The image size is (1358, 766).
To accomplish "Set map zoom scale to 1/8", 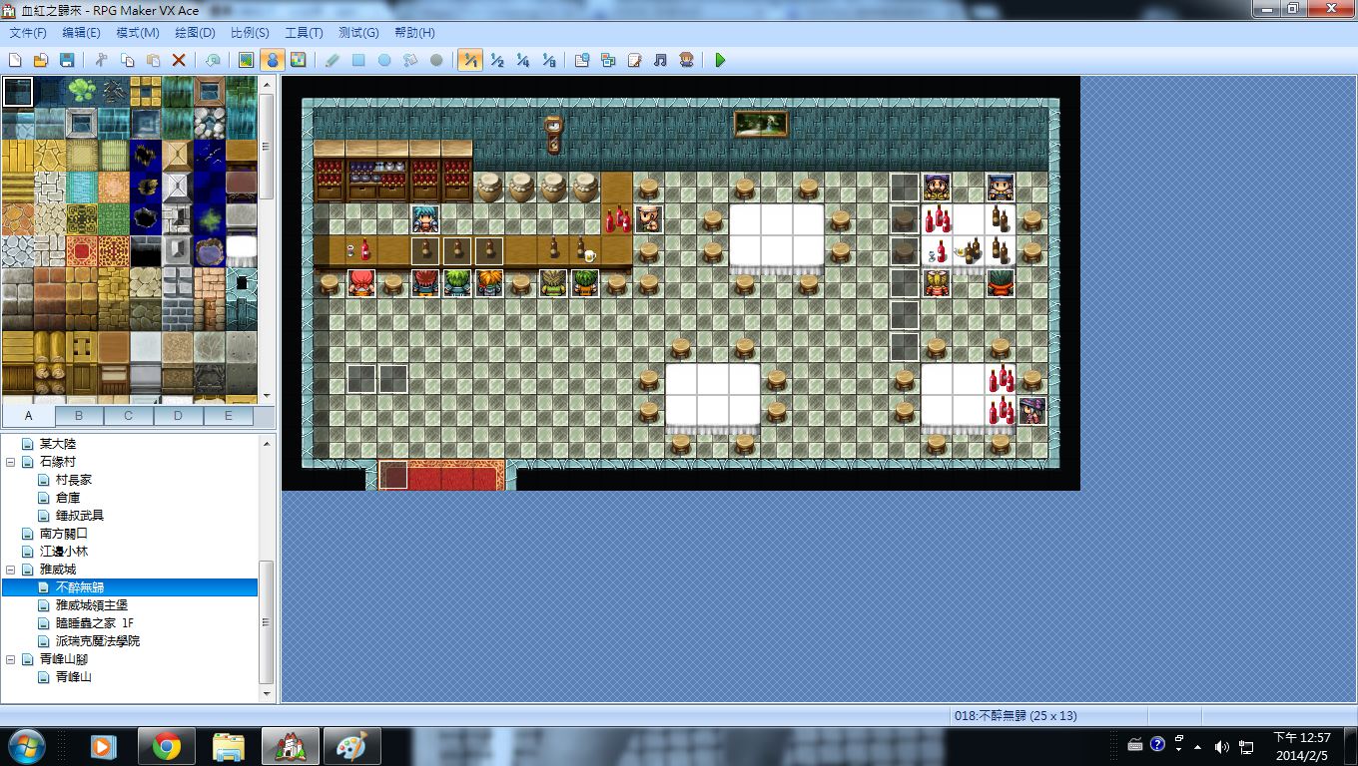I will click(x=548, y=60).
